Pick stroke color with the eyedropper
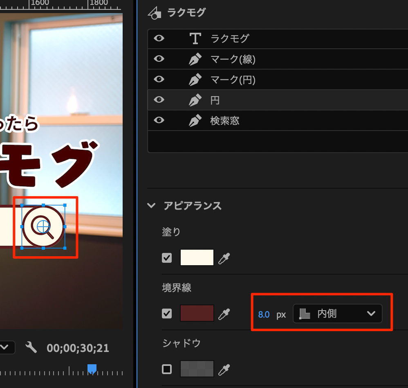Image resolution: width=408 pixels, height=388 pixels. (x=224, y=314)
